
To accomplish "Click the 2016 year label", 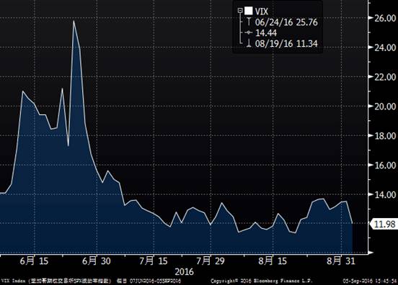I will click(x=184, y=272).
